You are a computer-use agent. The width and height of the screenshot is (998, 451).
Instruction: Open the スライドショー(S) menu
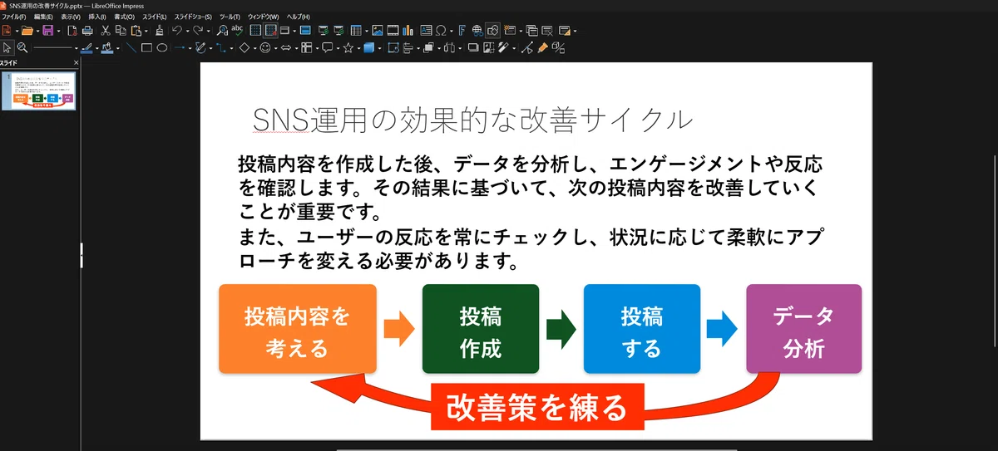[x=193, y=17]
